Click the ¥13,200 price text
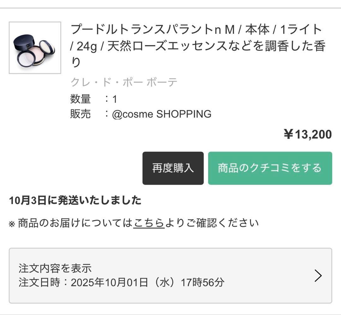 307,134
